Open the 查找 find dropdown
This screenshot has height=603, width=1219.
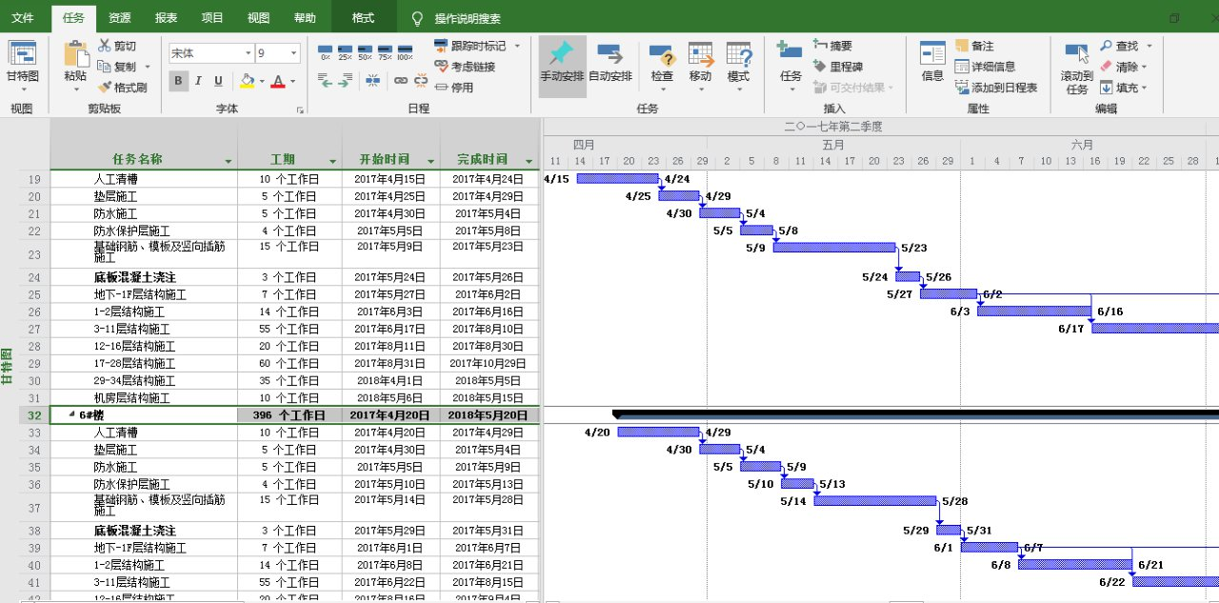[x=1149, y=46]
